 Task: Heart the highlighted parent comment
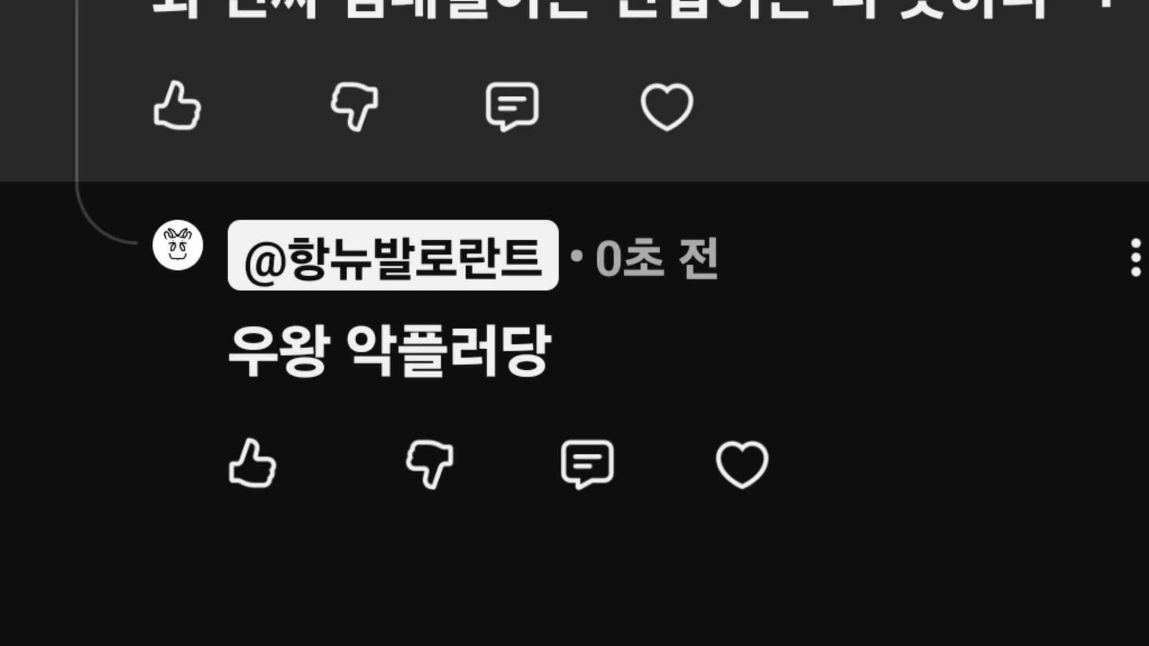667,107
